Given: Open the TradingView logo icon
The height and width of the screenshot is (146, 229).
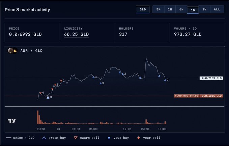Looking at the screenshot, I should tap(12, 121).
